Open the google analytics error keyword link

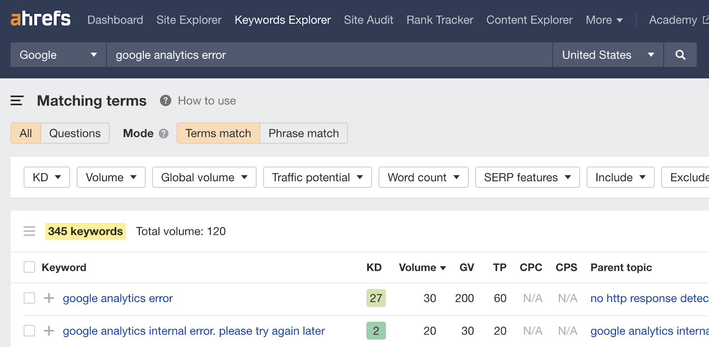[117, 298]
